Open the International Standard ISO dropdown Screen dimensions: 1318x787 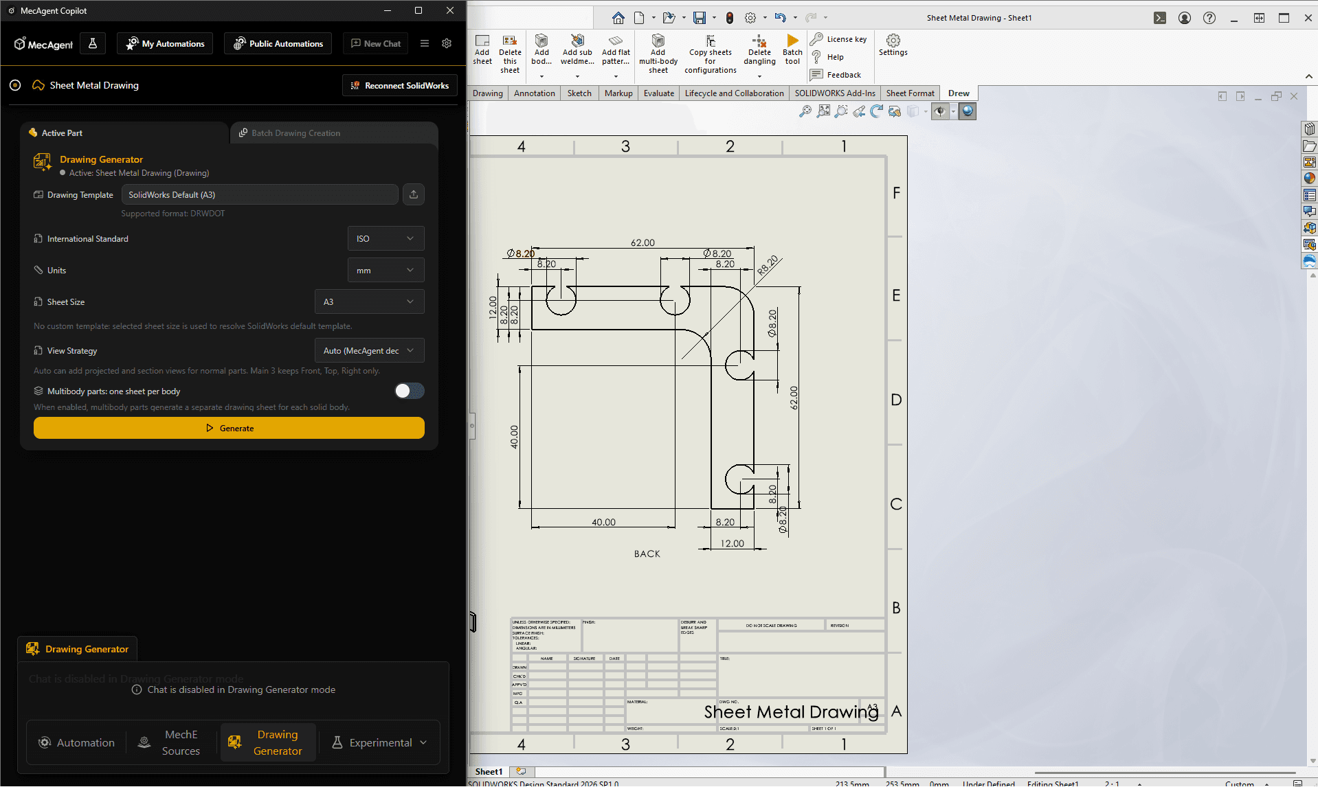pyautogui.click(x=386, y=239)
